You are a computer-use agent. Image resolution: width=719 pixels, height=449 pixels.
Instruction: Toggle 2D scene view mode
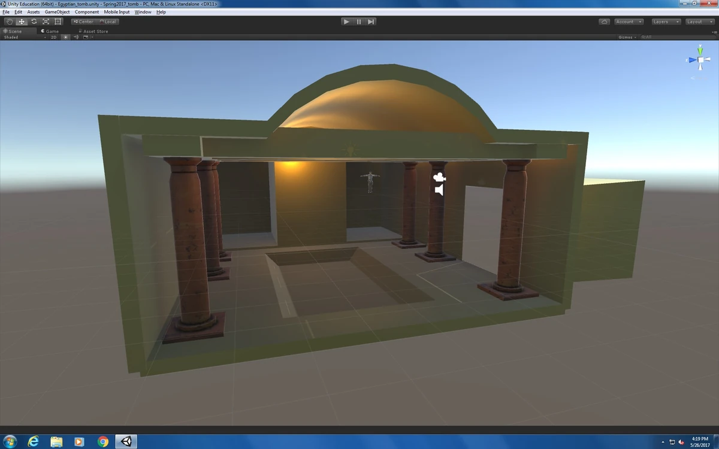pos(53,37)
